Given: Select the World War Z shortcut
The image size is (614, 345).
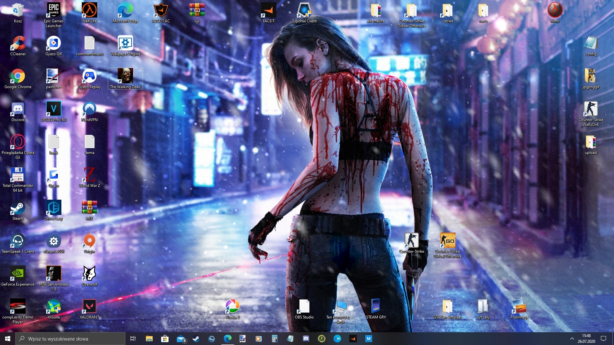Looking at the screenshot, I should click(x=90, y=178).
